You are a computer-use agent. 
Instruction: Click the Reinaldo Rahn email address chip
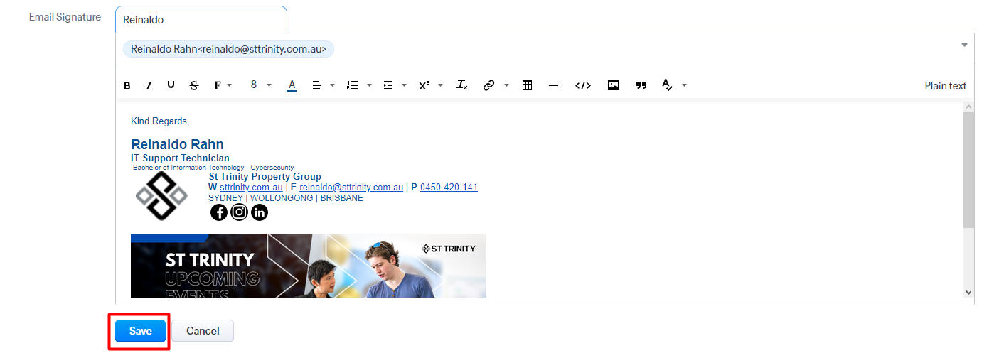click(x=228, y=49)
